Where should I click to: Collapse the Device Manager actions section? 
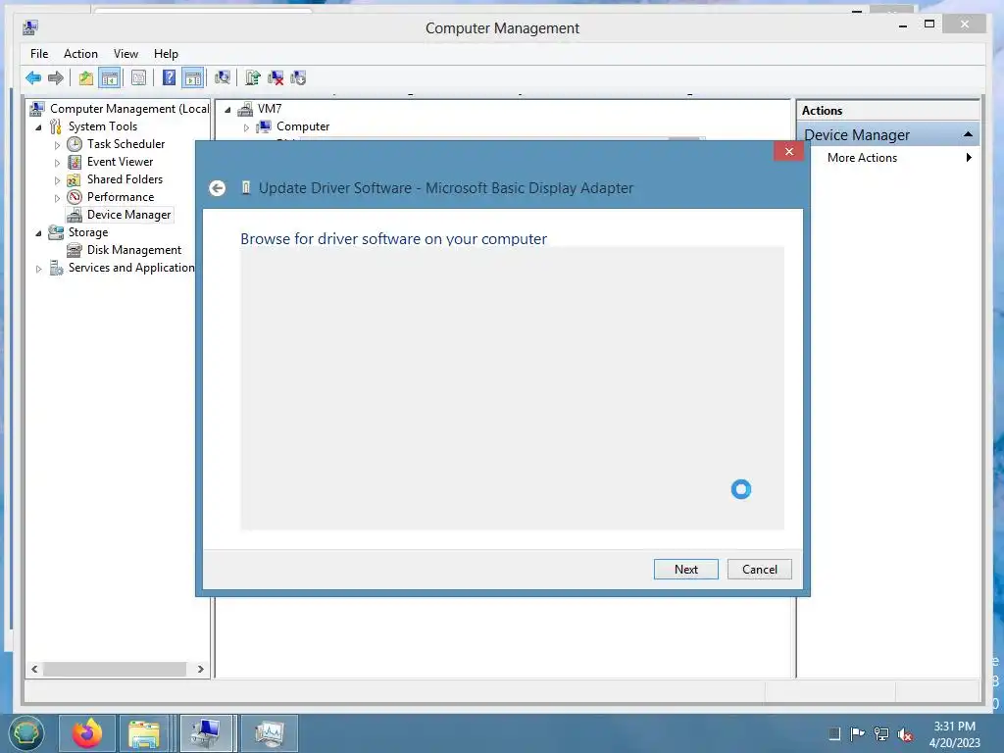(968, 134)
